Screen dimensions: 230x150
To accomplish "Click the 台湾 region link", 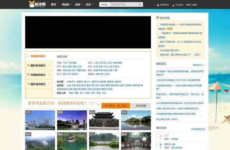I will pos(107,74).
